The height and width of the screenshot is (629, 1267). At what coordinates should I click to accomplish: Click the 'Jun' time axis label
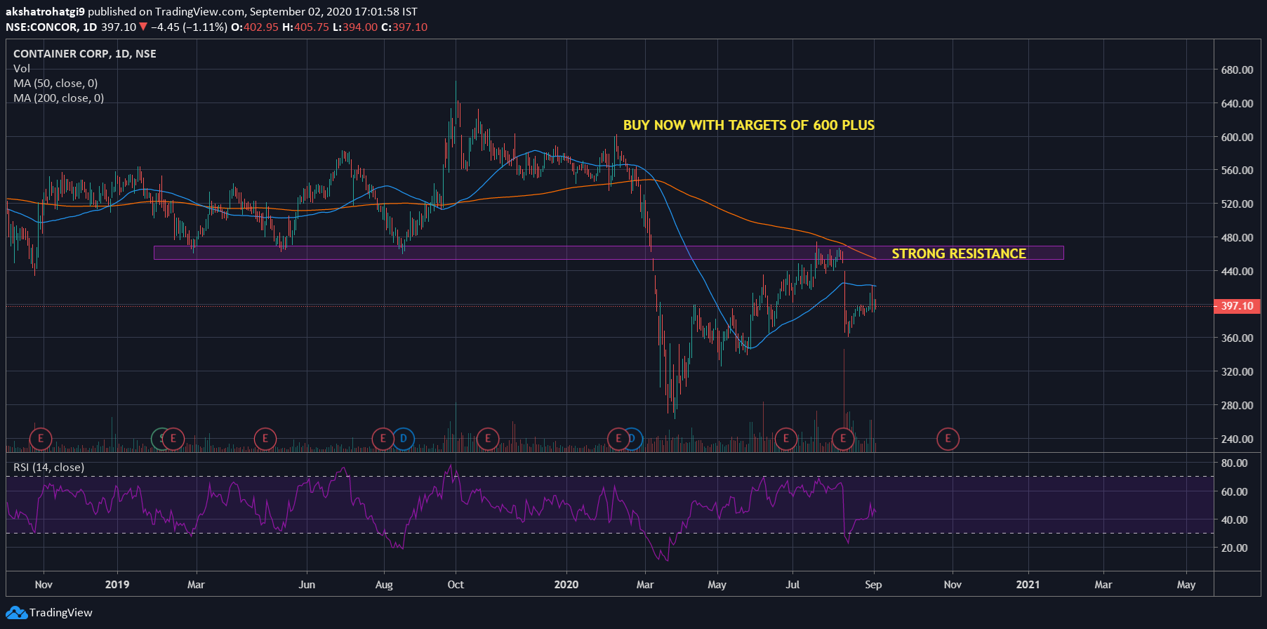point(307,584)
